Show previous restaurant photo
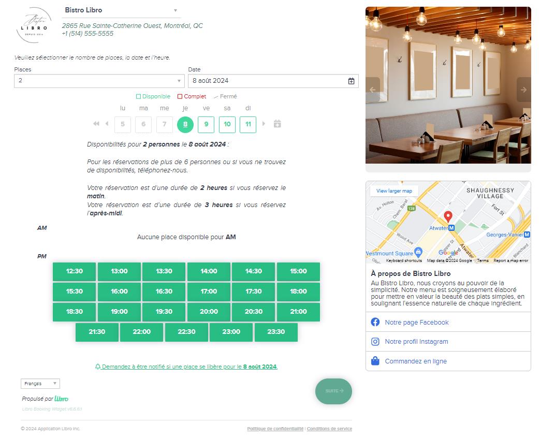 point(373,90)
